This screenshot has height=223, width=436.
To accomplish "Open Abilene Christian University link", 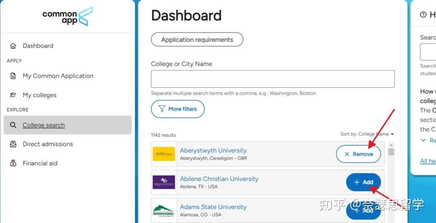I will coord(219,179).
